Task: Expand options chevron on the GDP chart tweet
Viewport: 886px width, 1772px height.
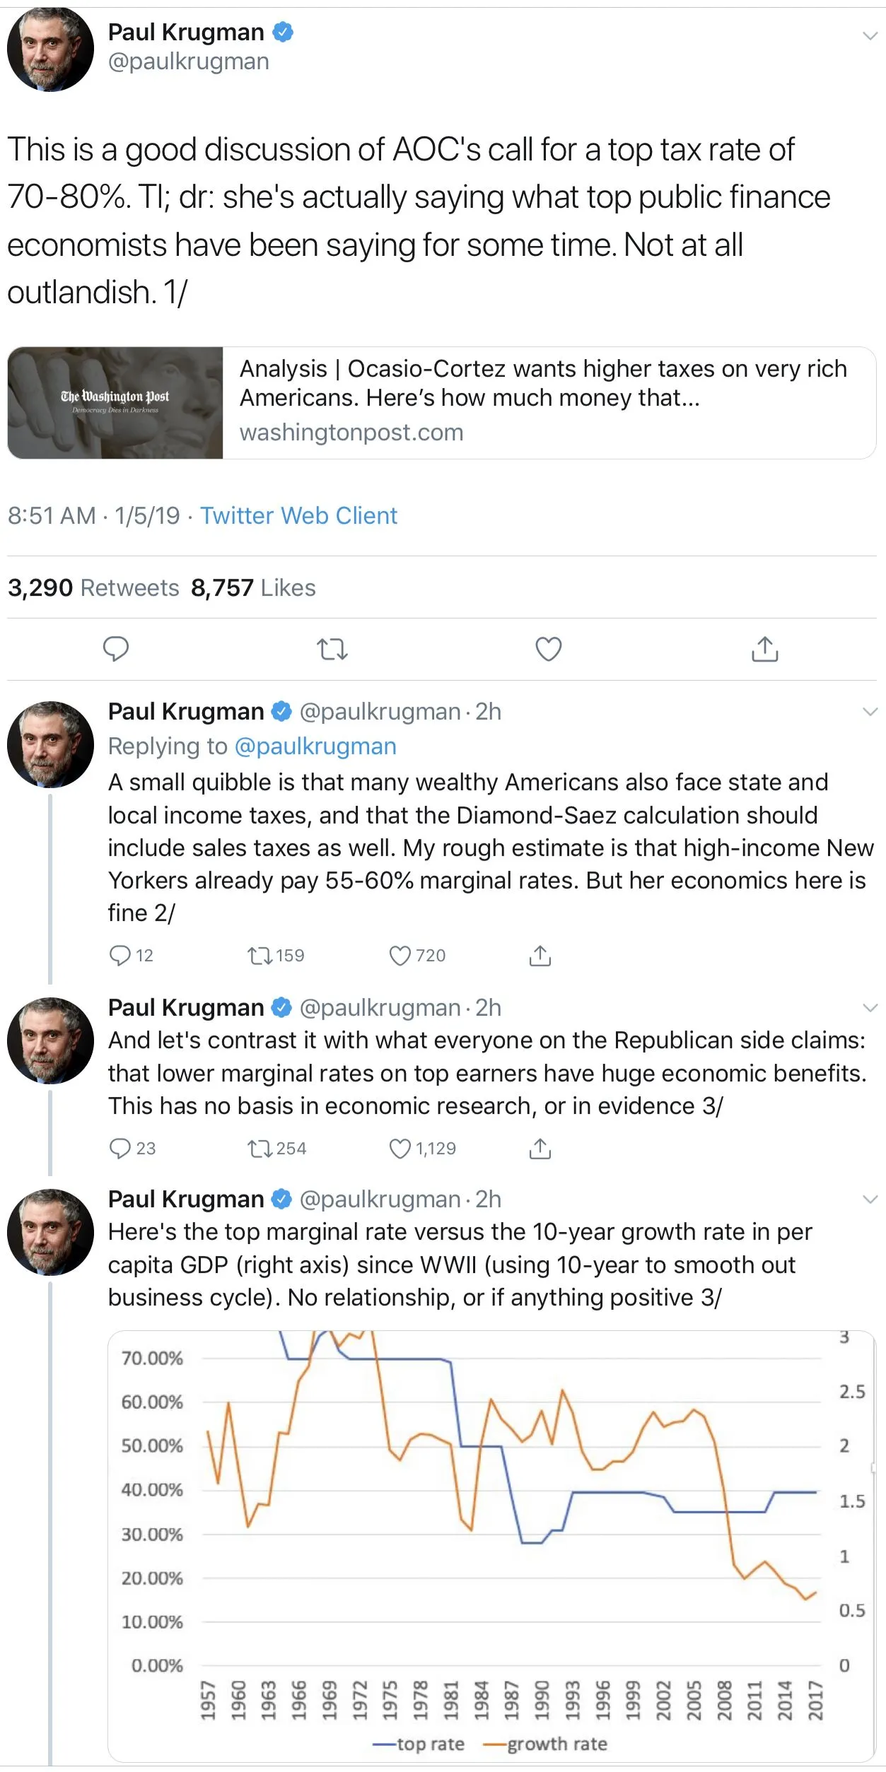Action: [x=870, y=1199]
